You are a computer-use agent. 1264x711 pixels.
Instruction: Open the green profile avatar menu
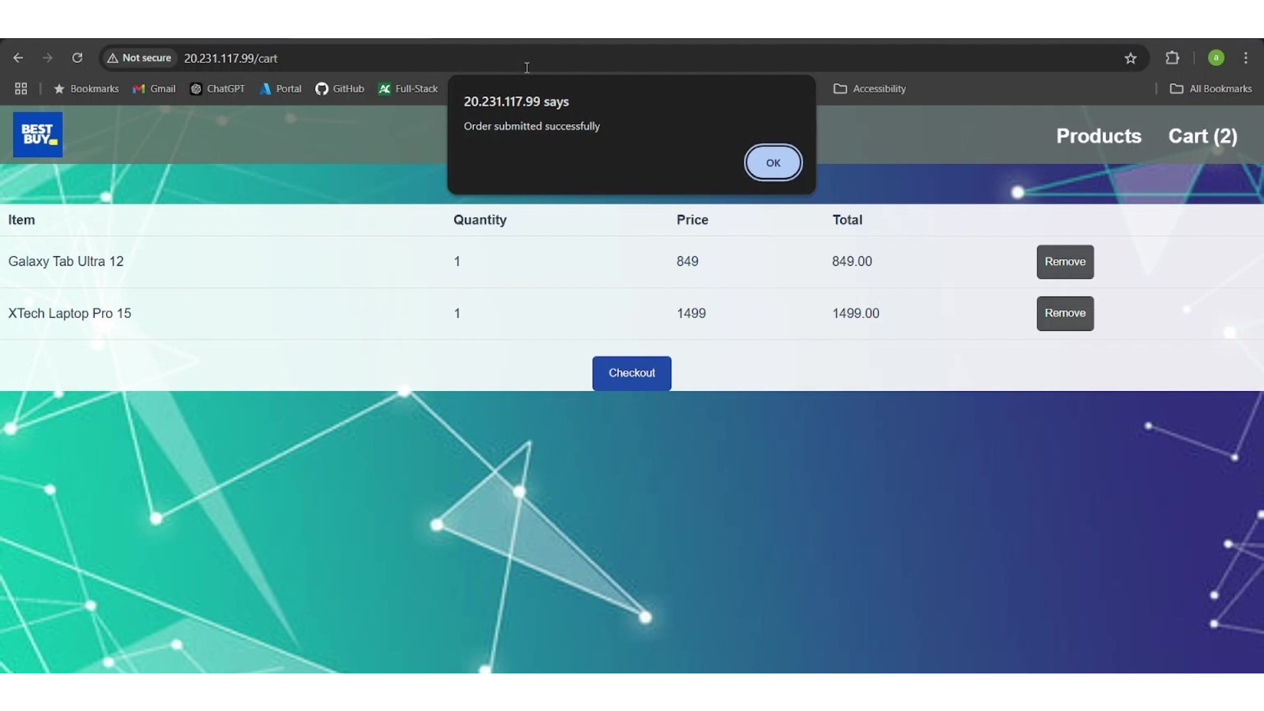tap(1216, 58)
